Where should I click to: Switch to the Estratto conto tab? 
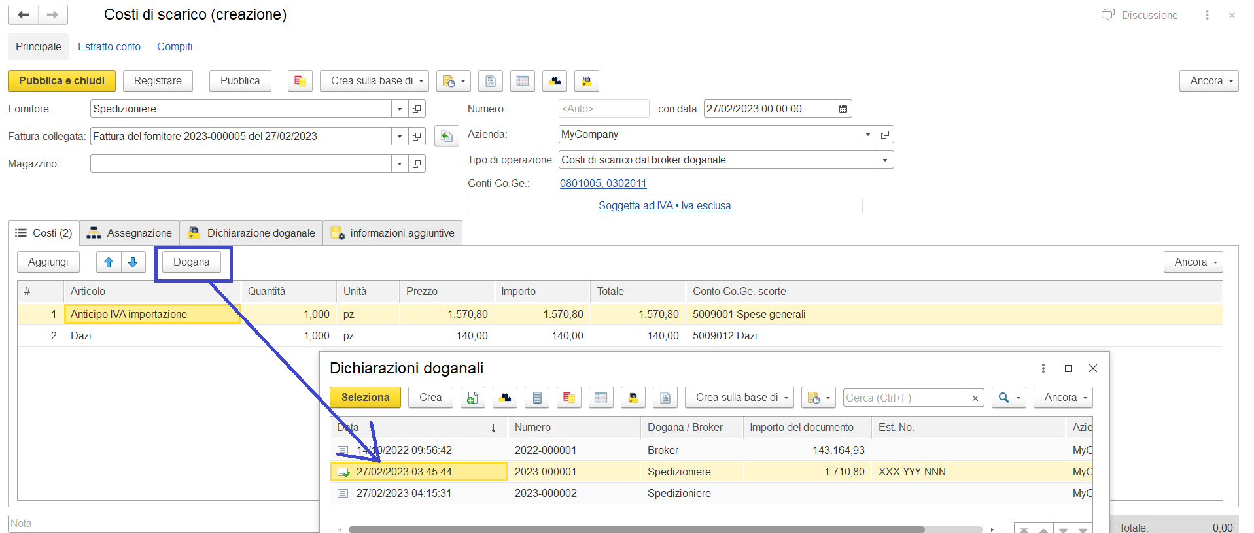tap(109, 47)
